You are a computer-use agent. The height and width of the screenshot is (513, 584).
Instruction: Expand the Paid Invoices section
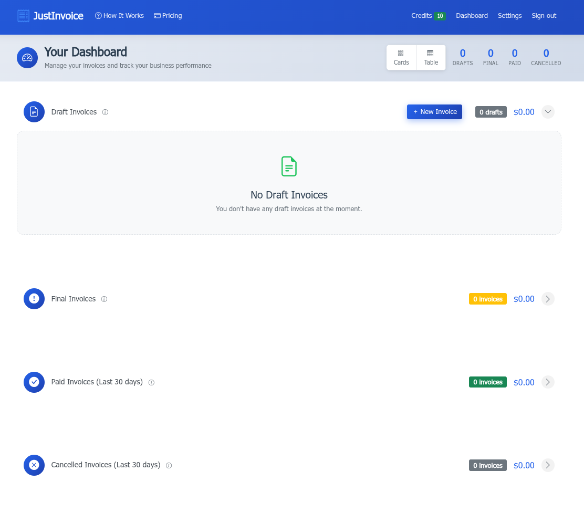[x=547, y=382]
